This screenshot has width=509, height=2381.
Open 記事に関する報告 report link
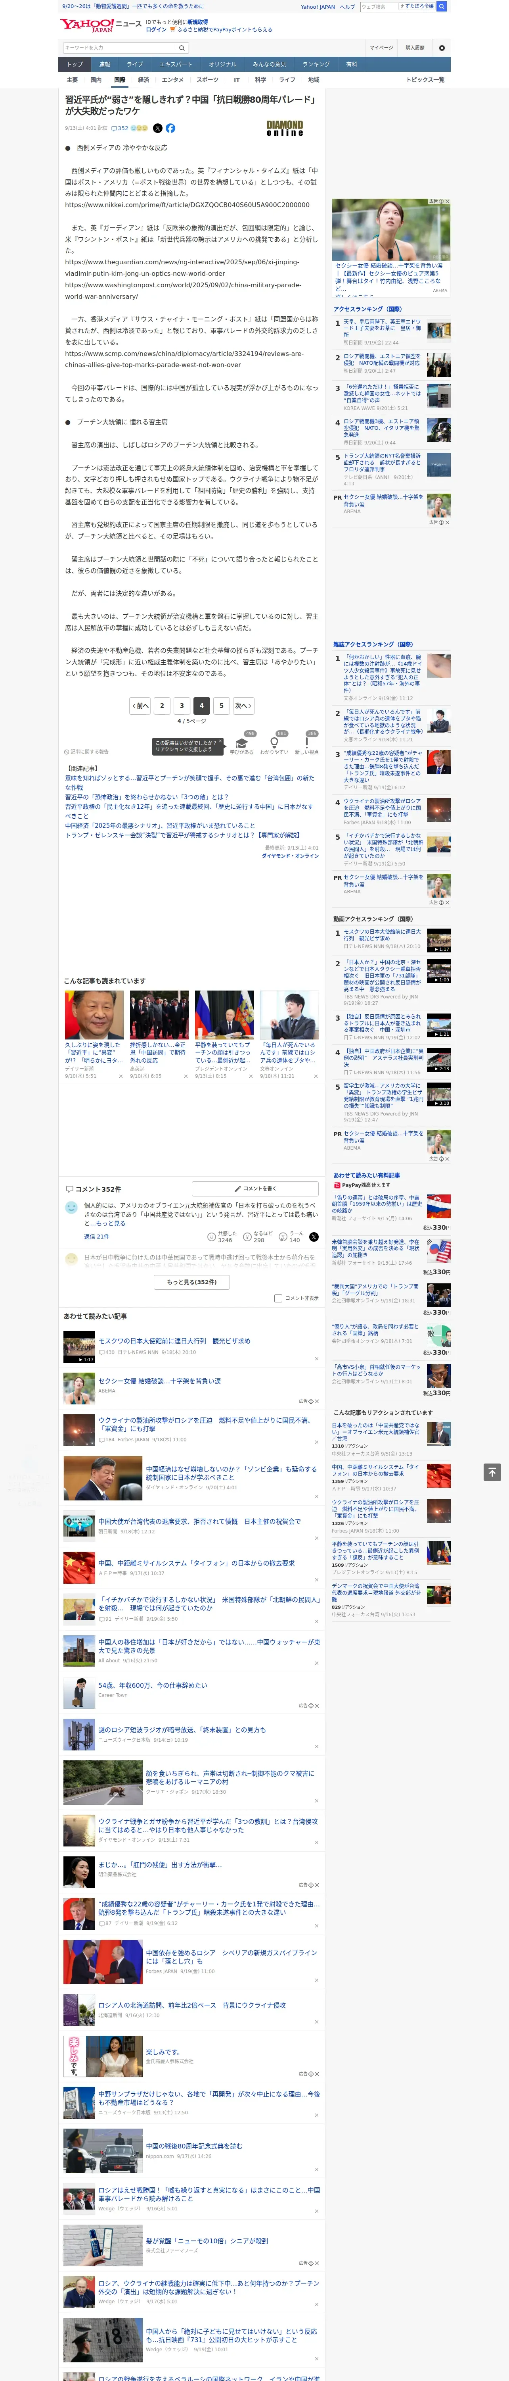87,752
